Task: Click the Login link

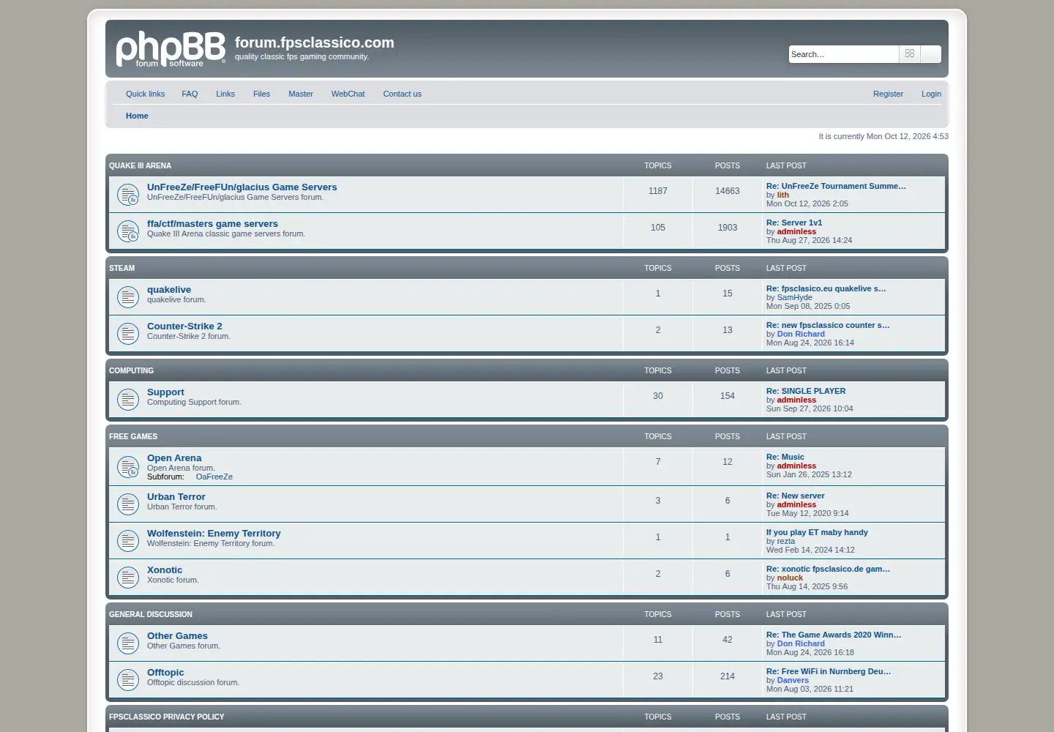Action: click(931, 94)
